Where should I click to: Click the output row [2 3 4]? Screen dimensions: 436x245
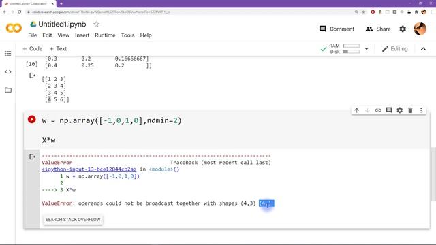pos(55,86)
